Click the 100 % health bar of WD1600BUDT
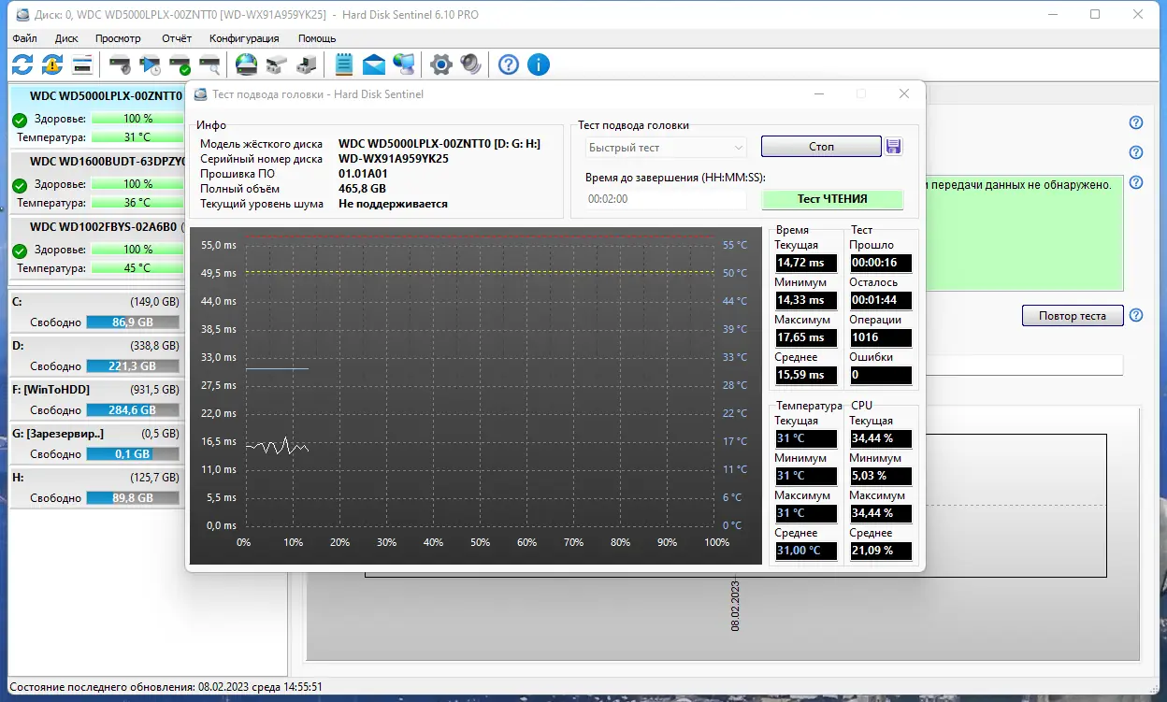1167x702 pixels. point(137,184)
